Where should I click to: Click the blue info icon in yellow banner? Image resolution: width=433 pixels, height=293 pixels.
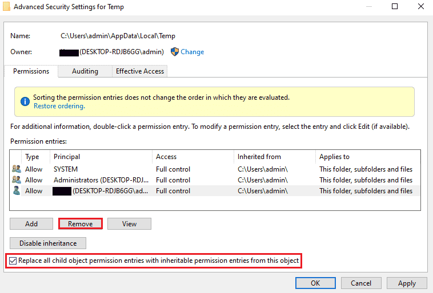pyautogui.click(x=25, y=101)
